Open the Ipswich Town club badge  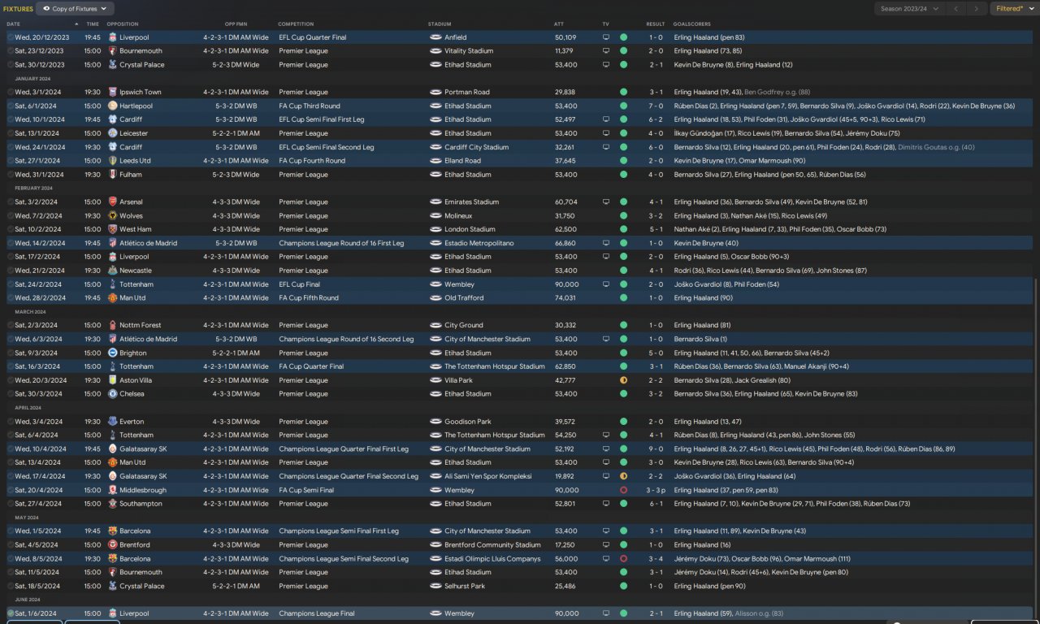coord(112,93)
